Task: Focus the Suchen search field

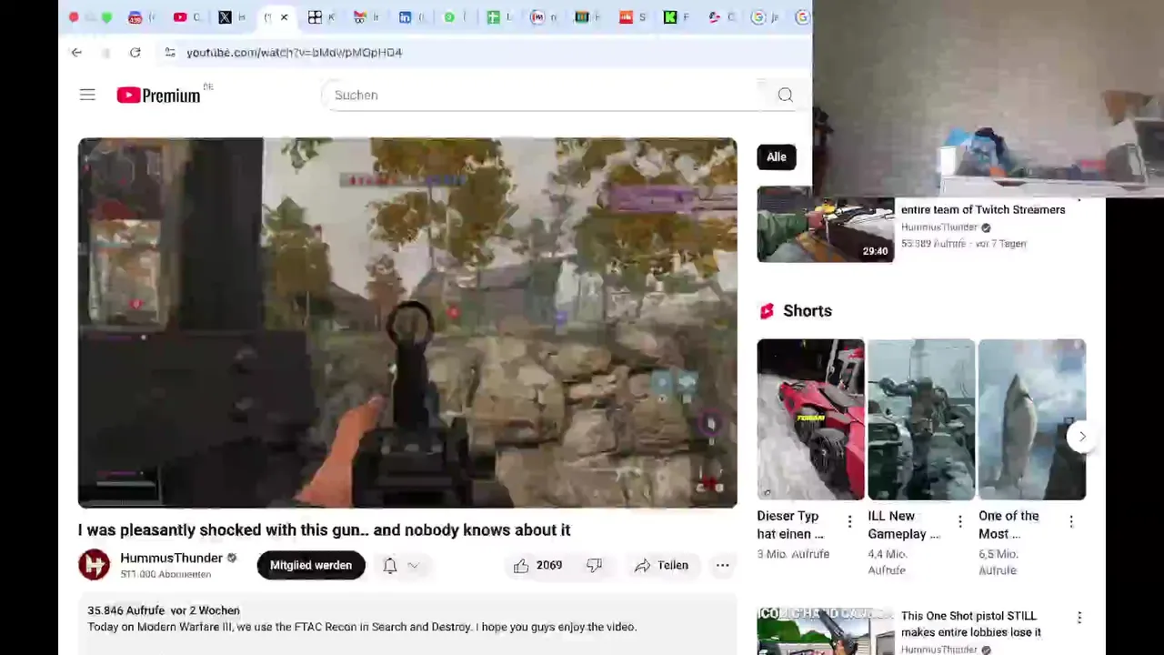Action: (542, 95)
